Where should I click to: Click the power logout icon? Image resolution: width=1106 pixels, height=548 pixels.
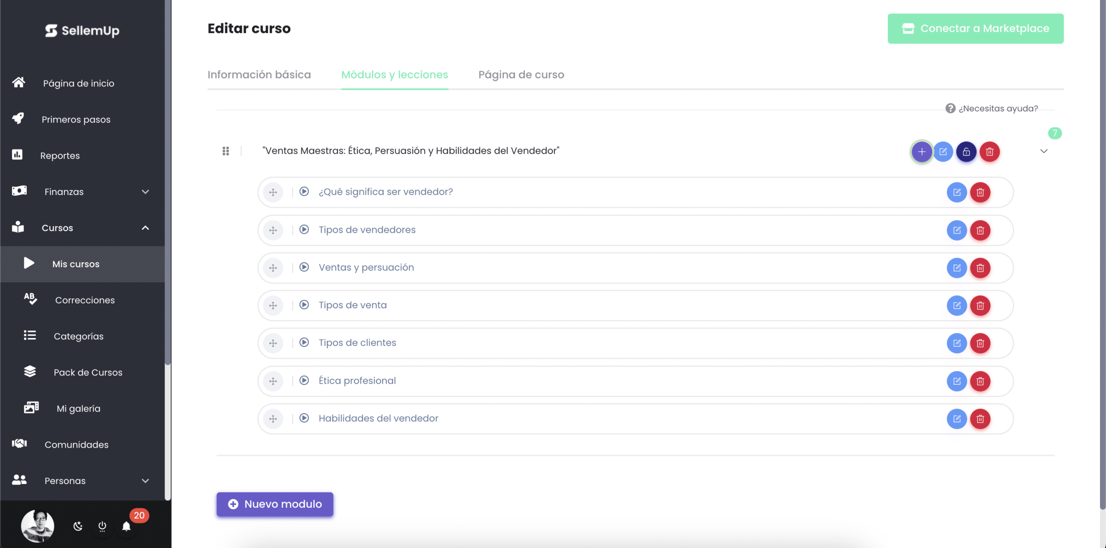102,526
